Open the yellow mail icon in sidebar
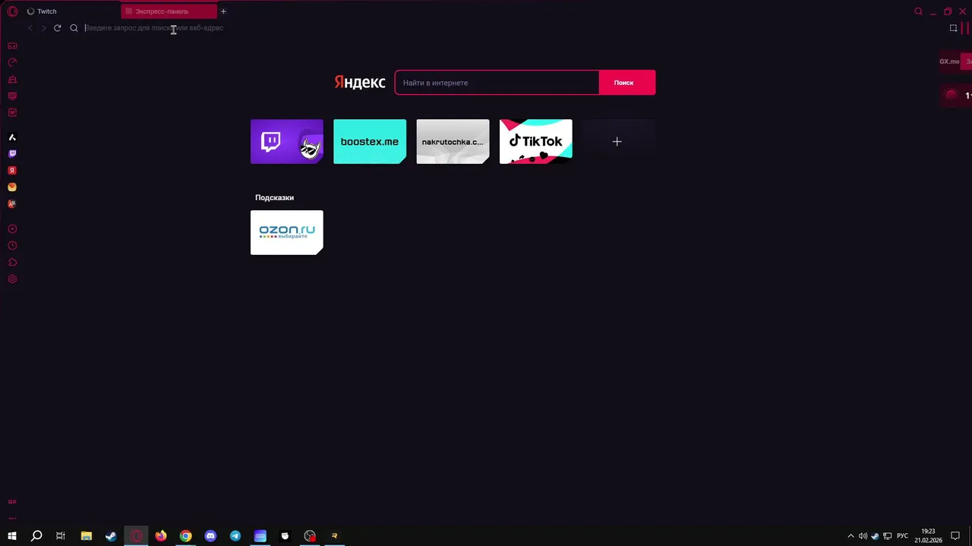The height and width of the screenshot is (546, 972). point(12,187)
